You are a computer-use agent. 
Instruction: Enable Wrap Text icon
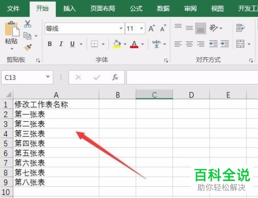[x=240, y=28]
